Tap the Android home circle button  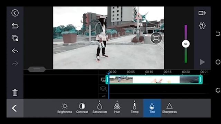click(x=218, y=62)
